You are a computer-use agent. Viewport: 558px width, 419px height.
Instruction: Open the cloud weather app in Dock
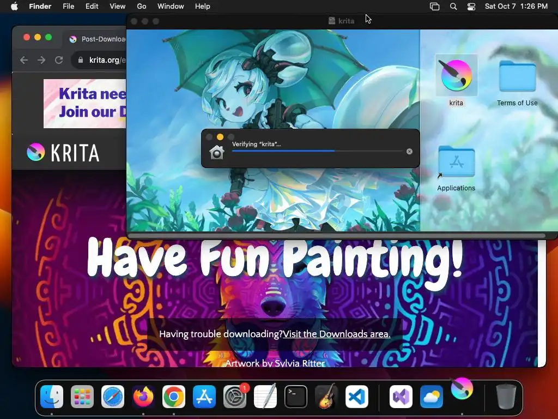[x=432, y=397]
